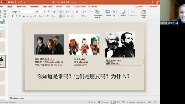Open the Comments pane from the ribbon
185x104 pixels.
point(152,7)
